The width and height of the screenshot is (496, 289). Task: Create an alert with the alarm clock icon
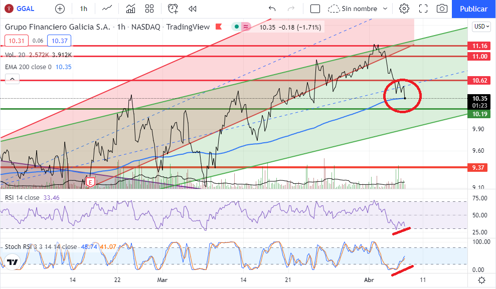pos(173,9)
